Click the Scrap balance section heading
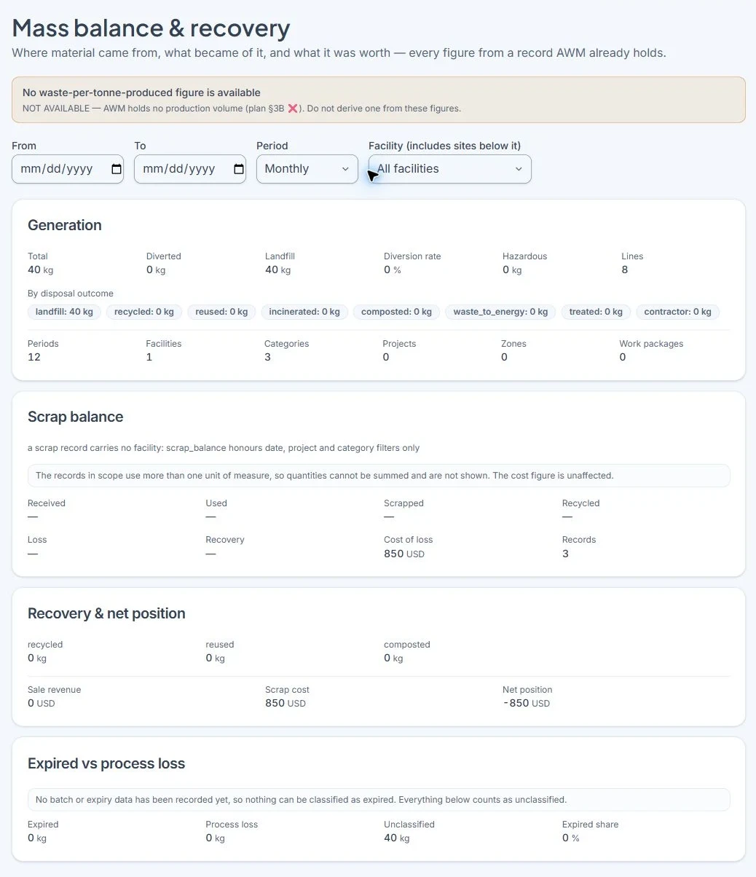This screenshot has width=756, height=877. (x=76, y=417)
